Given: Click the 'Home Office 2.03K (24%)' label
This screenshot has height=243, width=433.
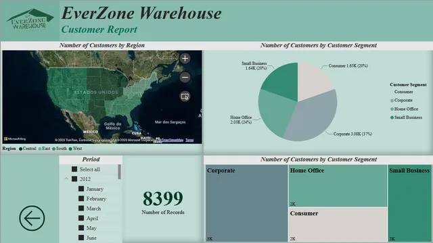Looking at the screenshot, I should 241,119.
